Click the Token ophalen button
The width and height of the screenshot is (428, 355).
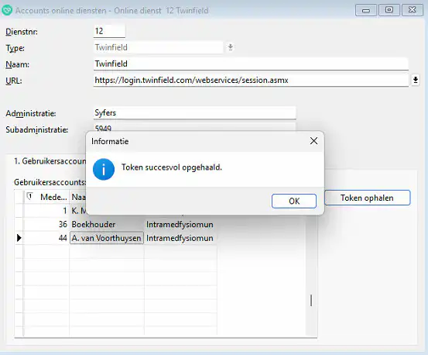pos(367,198)
